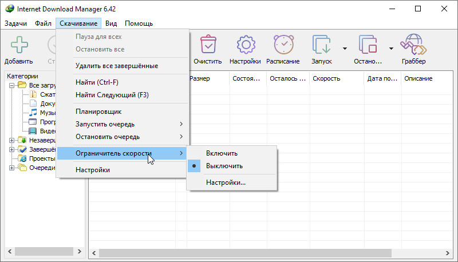Screen dimensions: 458x262
Task: Open the Вид menu
Action: coord(110,23)
